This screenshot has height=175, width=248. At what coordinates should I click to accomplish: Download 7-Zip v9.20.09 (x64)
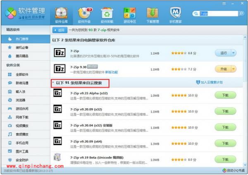pos(225,143)
